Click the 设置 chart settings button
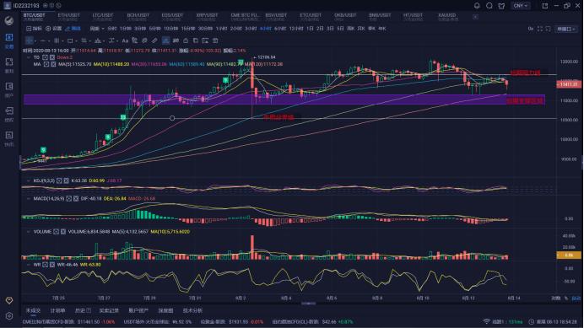Image resolution: width=584 pixels, height=328 pixels. pyautogui.click(x=54, y=29)
